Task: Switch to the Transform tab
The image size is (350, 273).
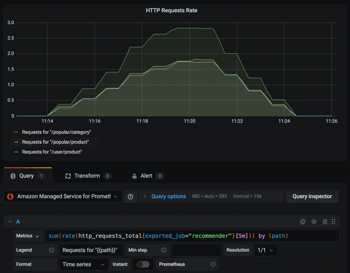Action: tap(87, 175)
